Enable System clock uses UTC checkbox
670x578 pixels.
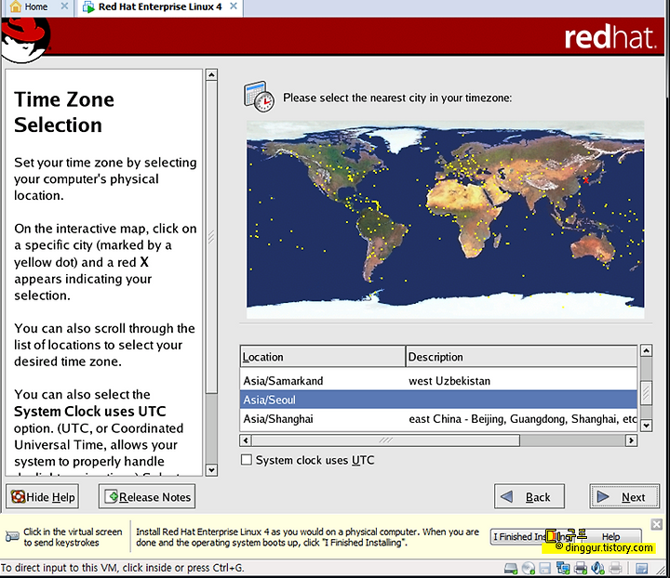click(247, 460)
